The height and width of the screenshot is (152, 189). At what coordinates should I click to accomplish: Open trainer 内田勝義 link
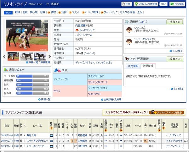coord(80,25)
